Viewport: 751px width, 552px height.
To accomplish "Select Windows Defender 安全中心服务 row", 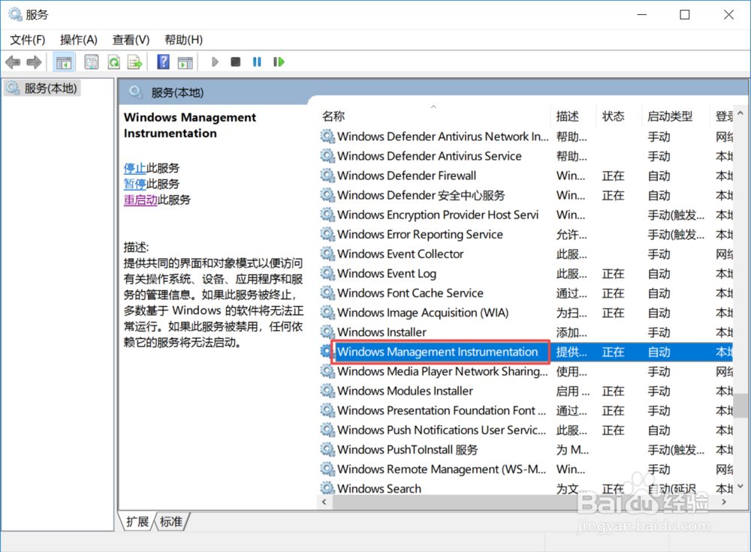I will [x=526, y=195].
